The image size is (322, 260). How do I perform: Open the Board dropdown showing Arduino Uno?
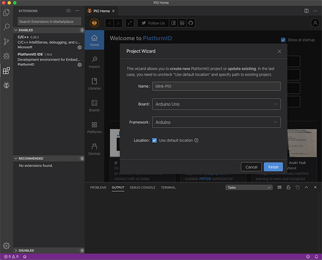tap(216, 104)
